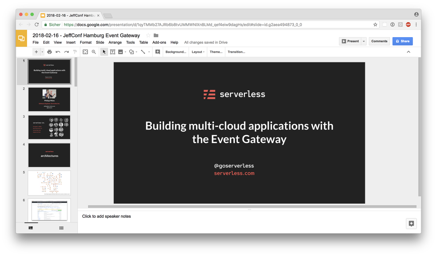Click the Present button

point(350,41)
